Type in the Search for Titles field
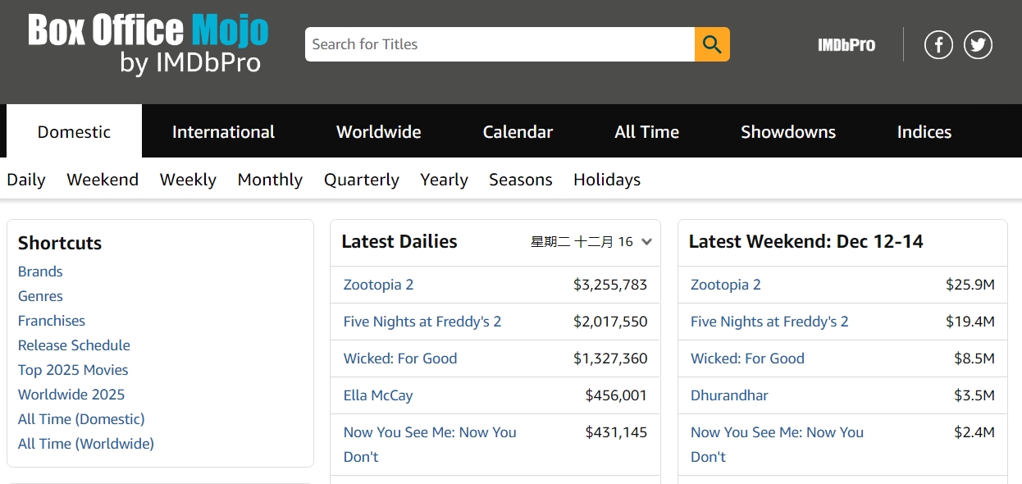The width and height of the screenshot is (1022, 484). point(499,44)
